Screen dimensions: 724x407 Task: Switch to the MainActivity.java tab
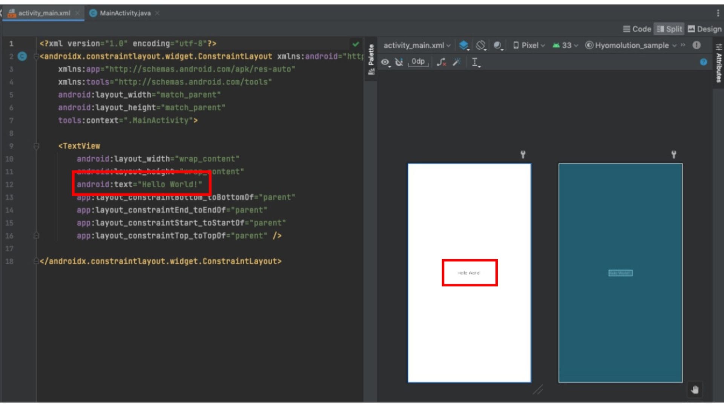pos(124,13)
